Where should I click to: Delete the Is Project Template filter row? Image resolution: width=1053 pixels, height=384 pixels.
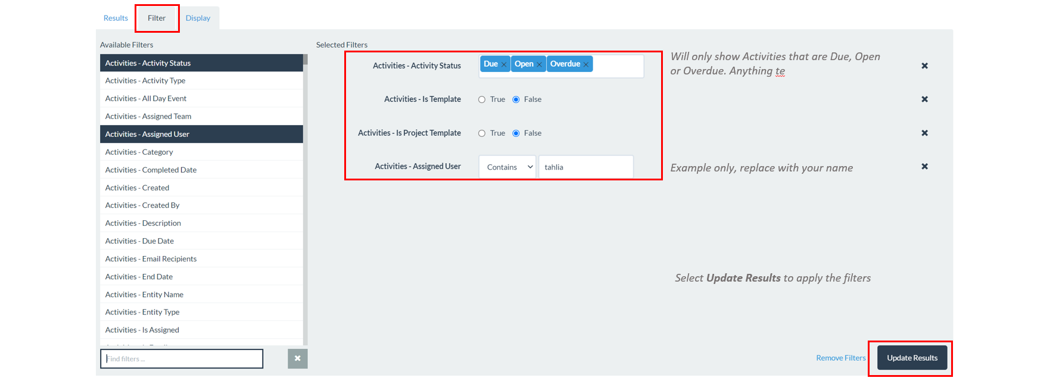click(x=924, y=133)
